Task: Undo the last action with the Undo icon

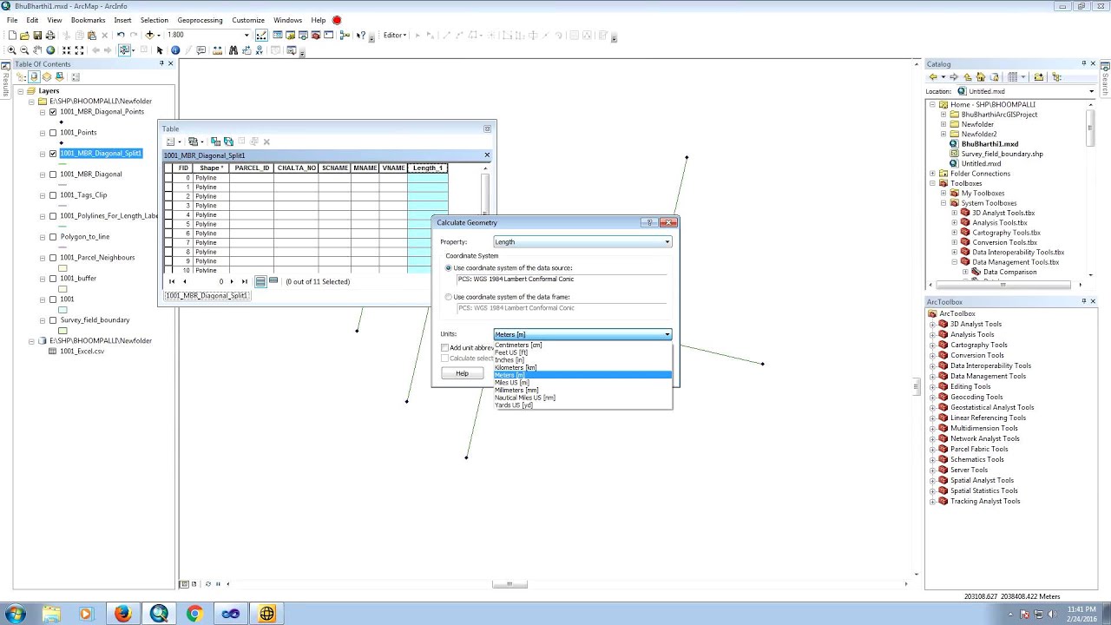Action: pyautogui.click(x=121, y=36)
